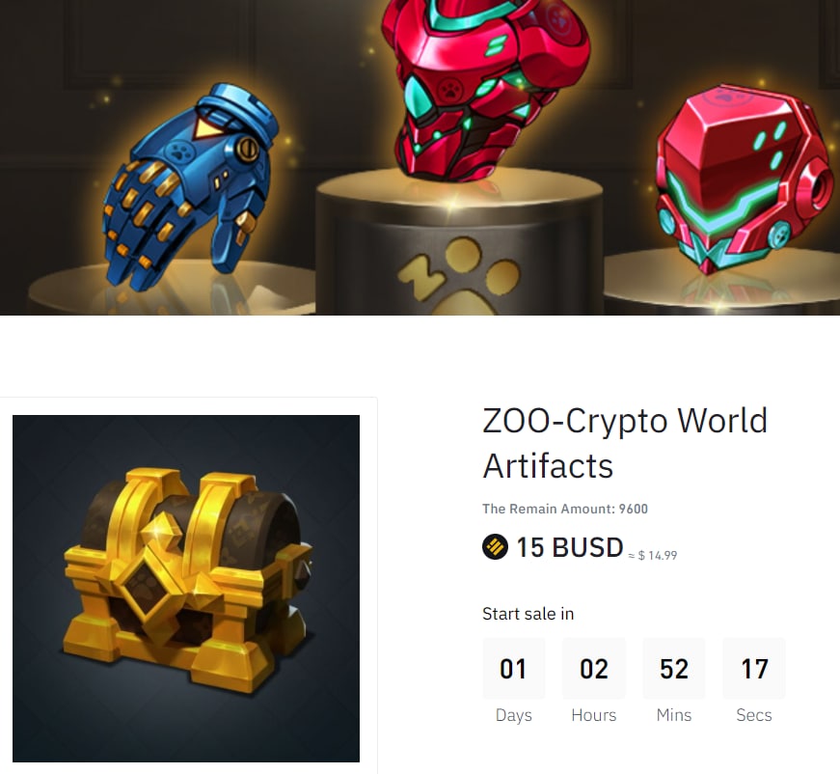This screenshot has height=774, width=840.
Task: Click the Start sale in label
Action: [x=528, y=614]
